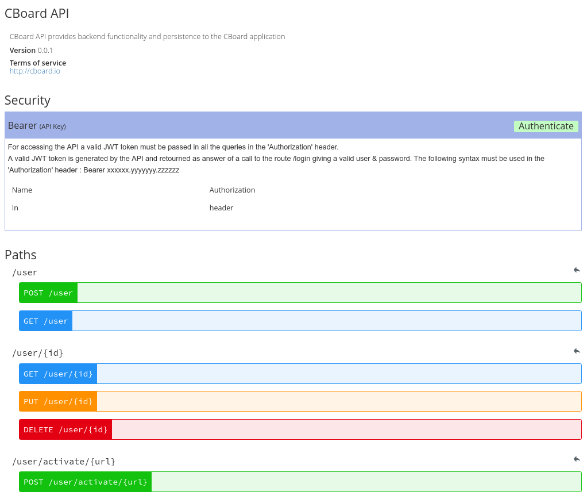
Task: Click the Paths section heading
Action: point(21,255)
